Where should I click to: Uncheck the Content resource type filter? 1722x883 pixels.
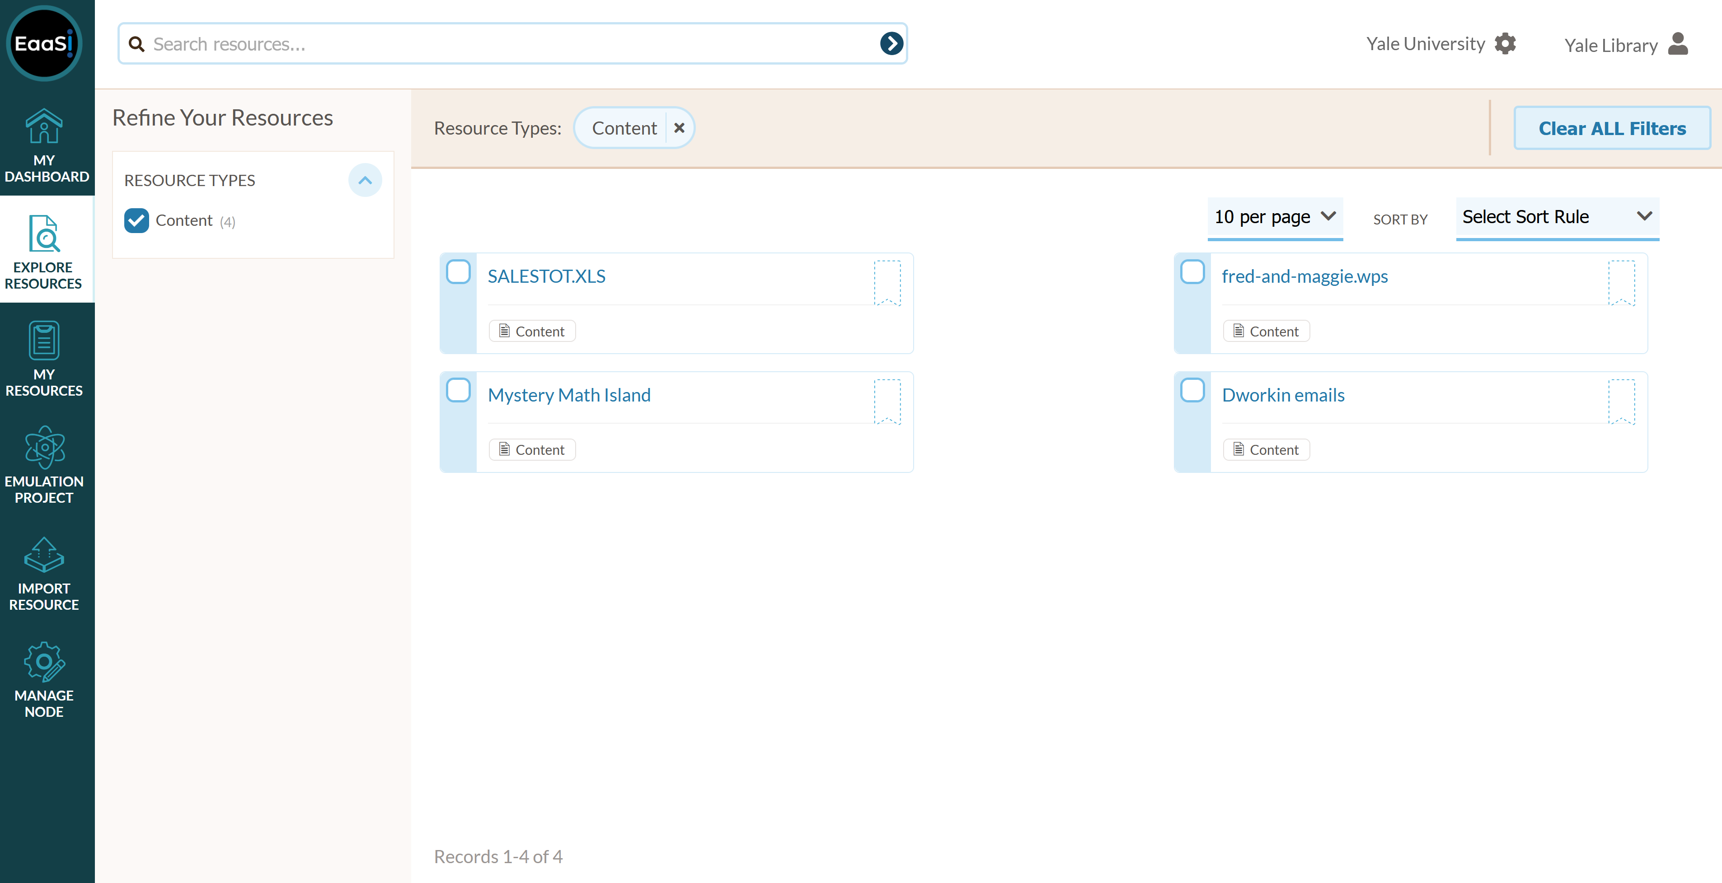pos(136,220)
